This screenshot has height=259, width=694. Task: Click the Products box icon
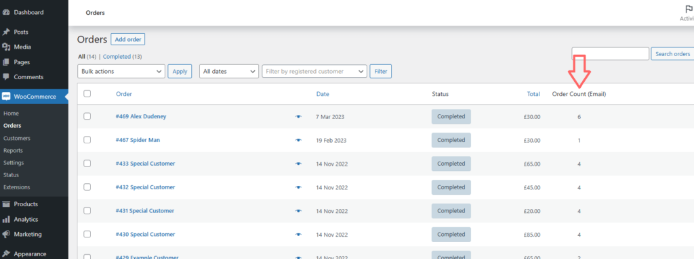pyautogui.click(x=6, y=204)
